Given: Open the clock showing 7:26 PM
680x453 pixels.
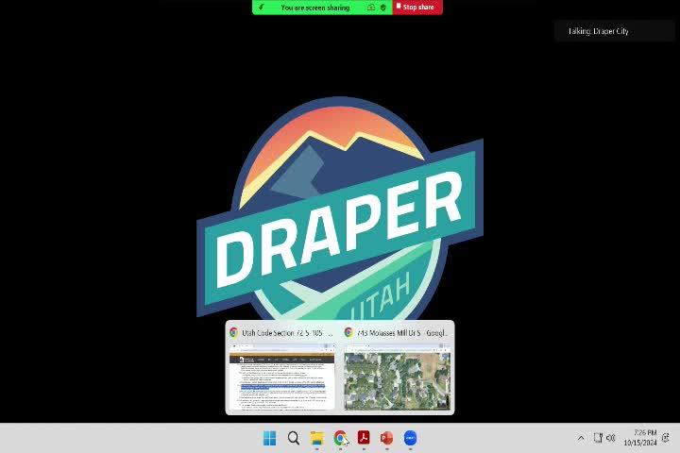Looking at the screenshot, I should (x=640, y=438).
